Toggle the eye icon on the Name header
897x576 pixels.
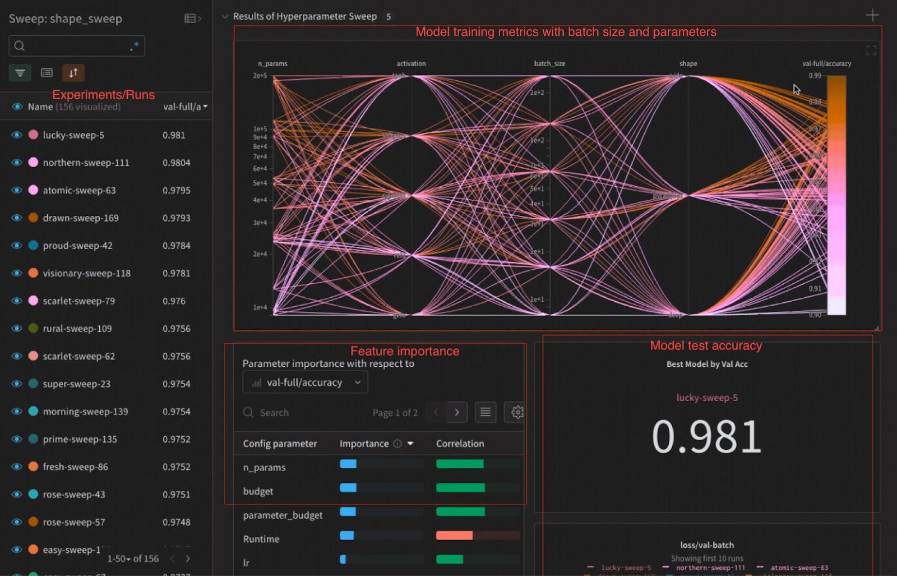click(16, 106)
